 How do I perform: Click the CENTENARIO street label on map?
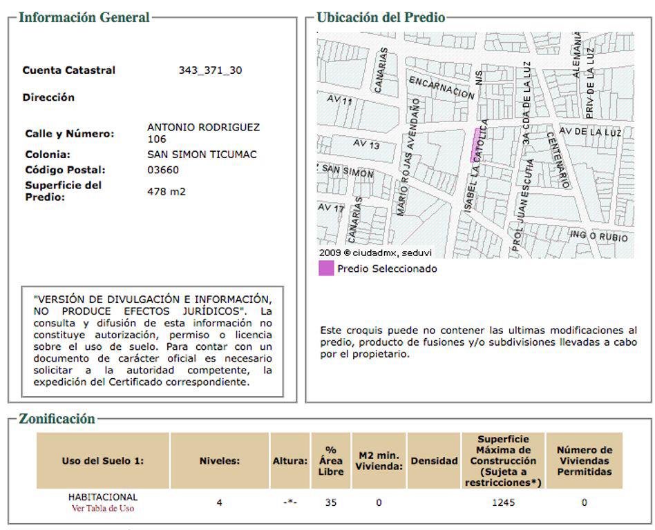pos(558,159)
